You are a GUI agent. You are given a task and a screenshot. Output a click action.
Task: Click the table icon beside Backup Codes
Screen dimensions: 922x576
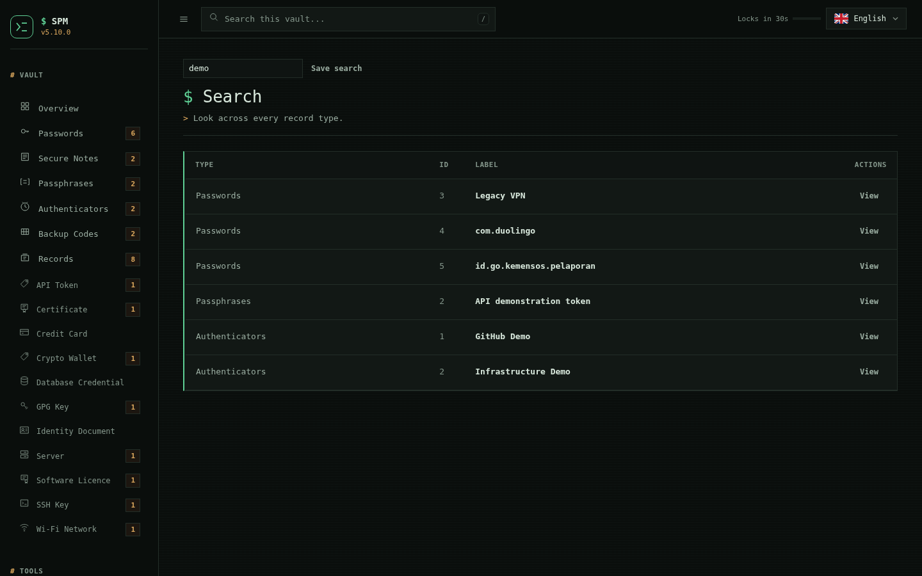click(25, 232)
